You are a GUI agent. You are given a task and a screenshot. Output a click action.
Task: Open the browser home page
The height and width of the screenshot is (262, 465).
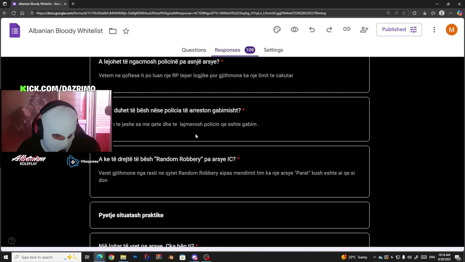22,13
